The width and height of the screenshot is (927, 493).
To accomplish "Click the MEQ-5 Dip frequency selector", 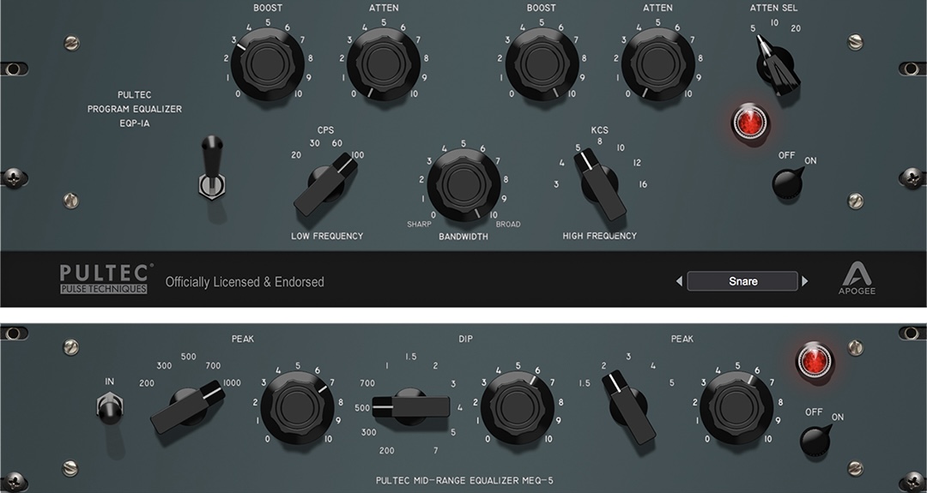I will tap(410, 406).
